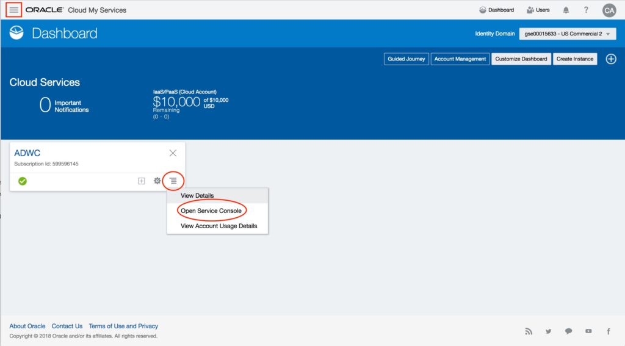
Task: Select View Account Usage Details
Action: tap(219, 226)
